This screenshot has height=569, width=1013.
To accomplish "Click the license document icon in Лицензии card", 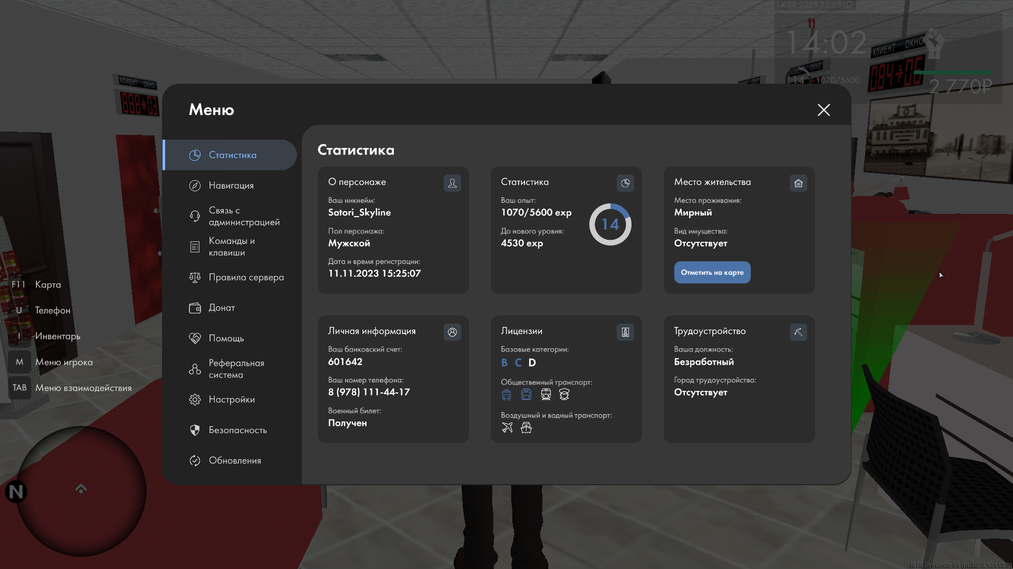I will click(625, 332).
